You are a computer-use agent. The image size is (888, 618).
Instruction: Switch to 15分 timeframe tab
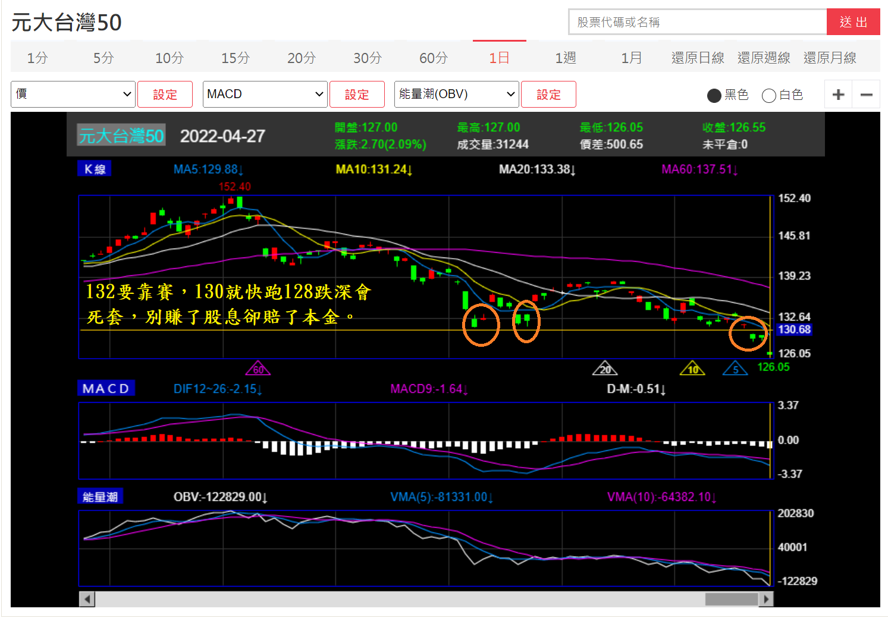point(235,58)
